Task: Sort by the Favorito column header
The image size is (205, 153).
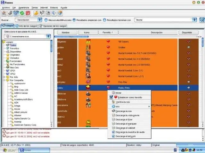Action: click(x=108, y=33)
